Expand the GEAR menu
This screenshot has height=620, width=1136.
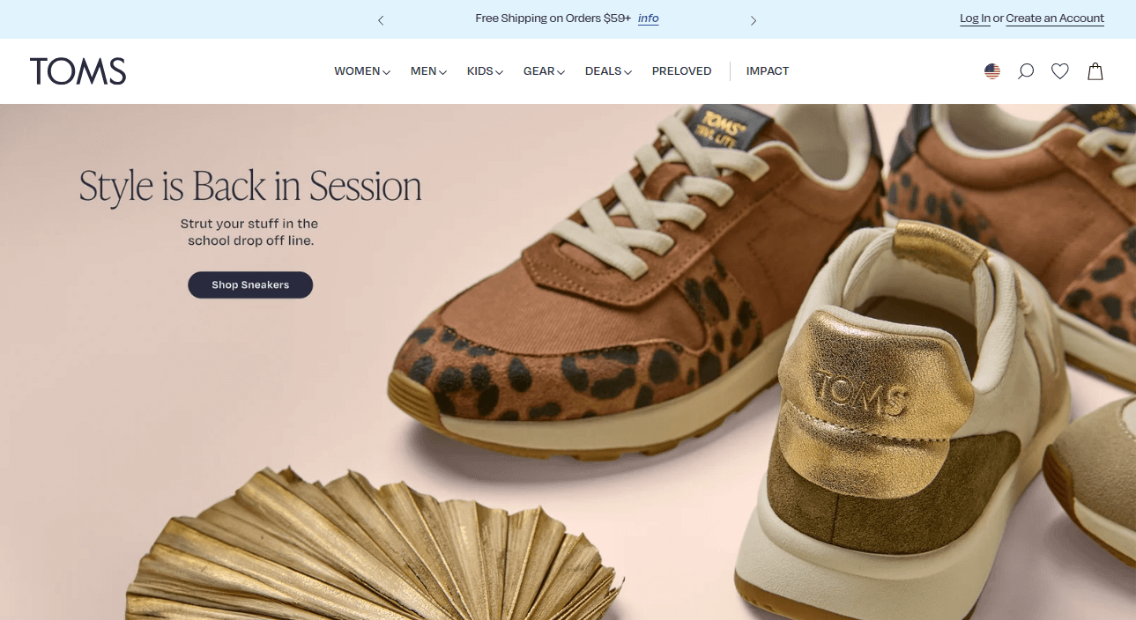(x=545, y=71)
